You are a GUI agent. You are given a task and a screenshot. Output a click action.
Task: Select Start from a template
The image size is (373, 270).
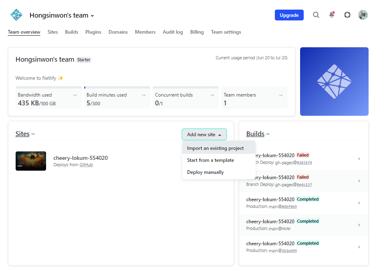[x=219, y=160]
